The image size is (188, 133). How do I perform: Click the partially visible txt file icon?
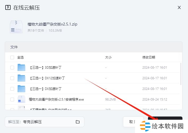tap(21, 108)
